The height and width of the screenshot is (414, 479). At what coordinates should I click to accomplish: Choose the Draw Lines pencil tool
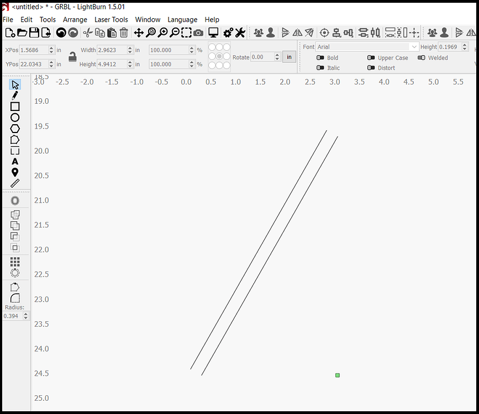point(15,95)
